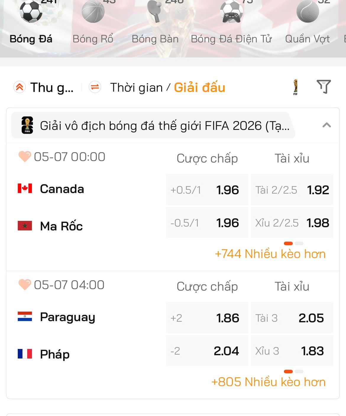Expand +744 Nhiều kèo hơn markets
Viewport: 346px width, 416px height.
pyautogui.click(x=270, y=254)
